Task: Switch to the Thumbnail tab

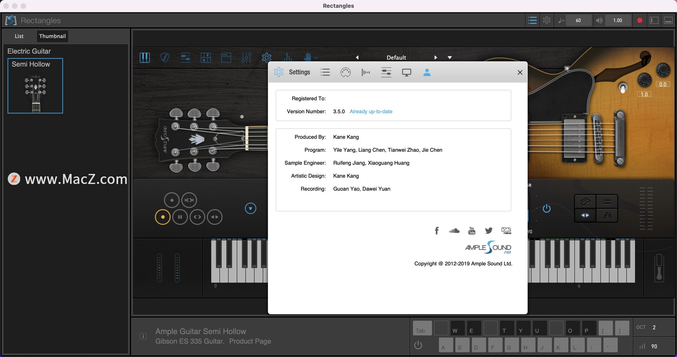Action: (52, 36)
